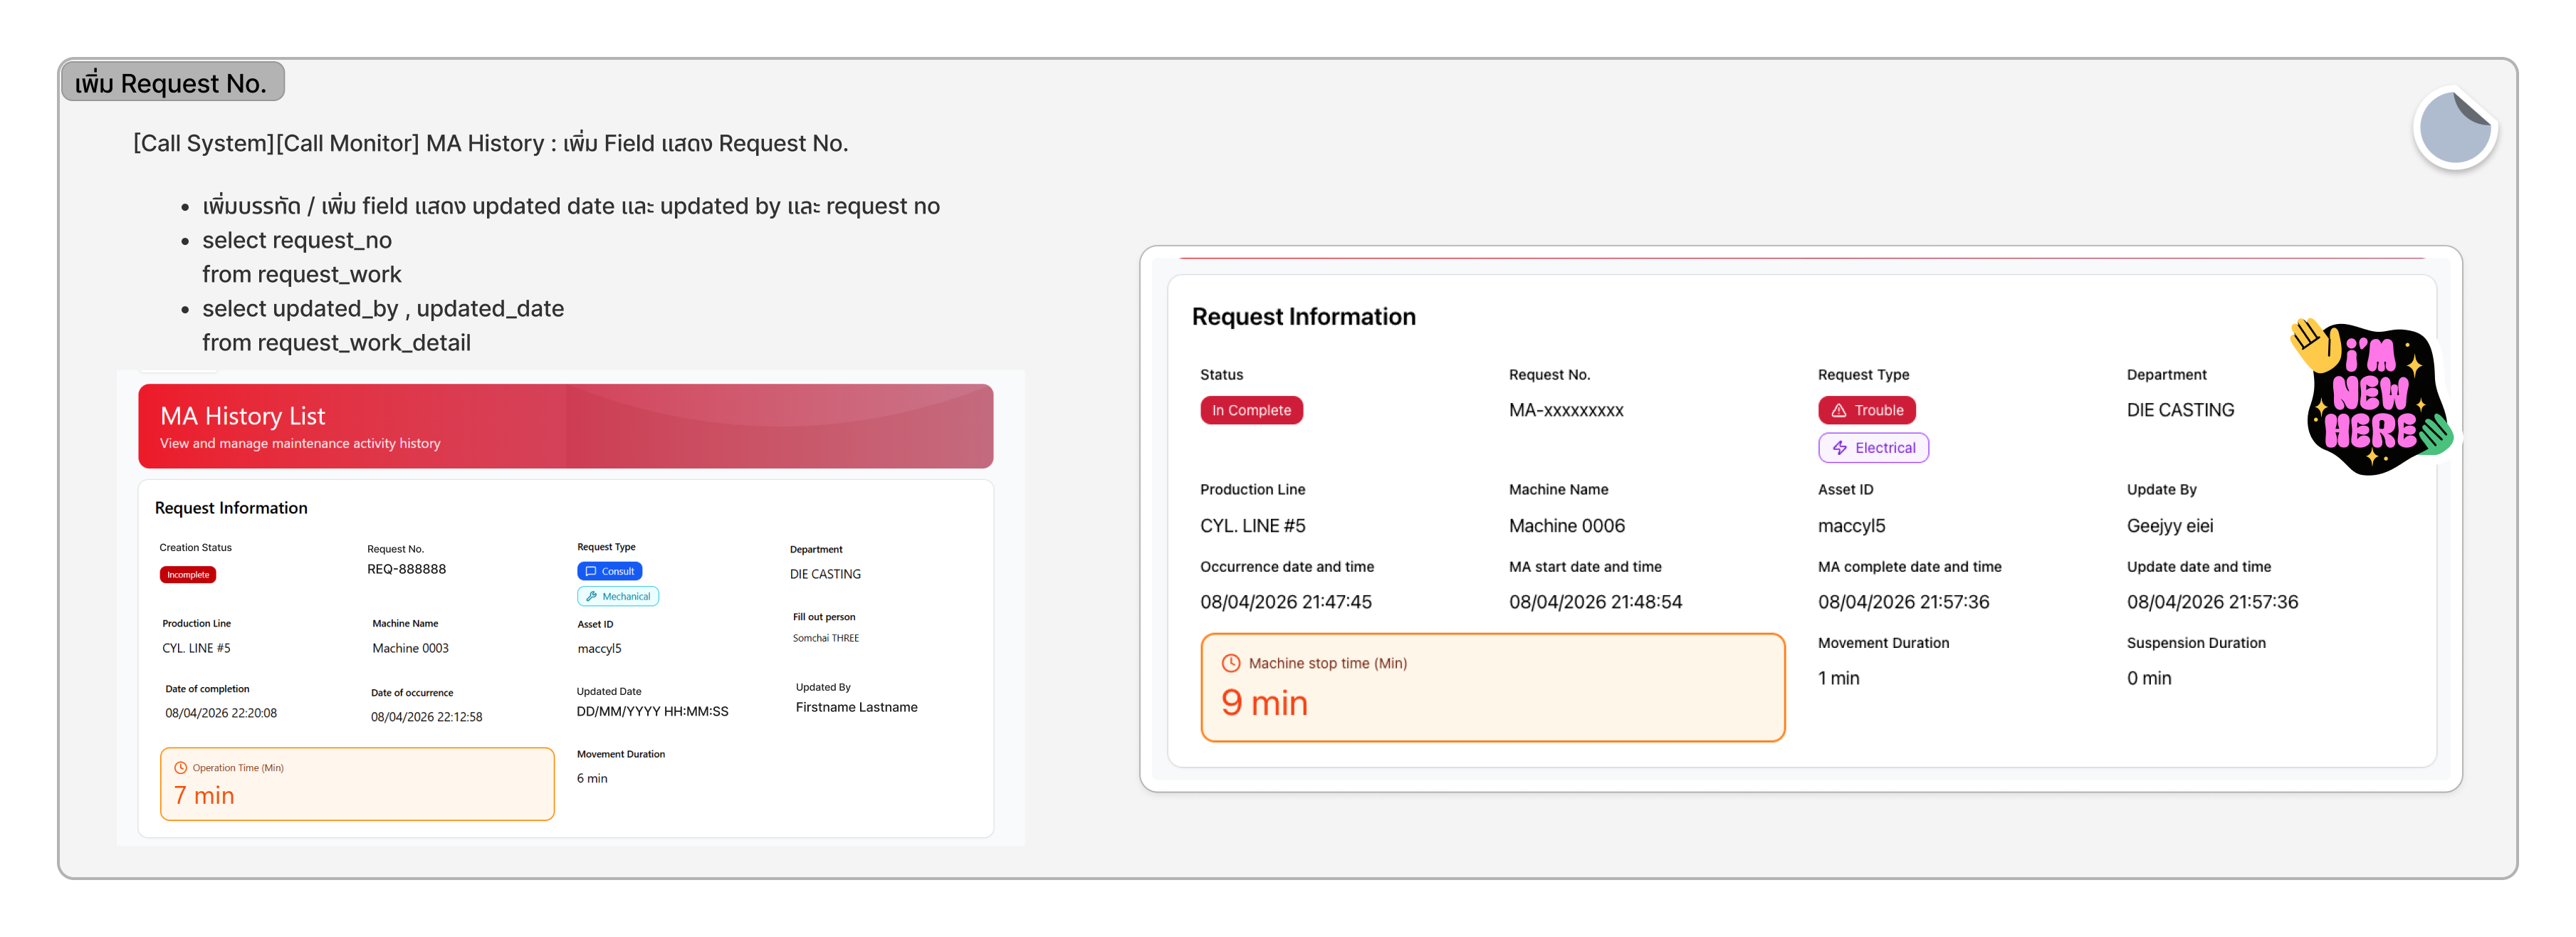2576x937 pixels.
Task: Click the MA-xxxxxxxxx request number value
Action: tap(1565, 410)
